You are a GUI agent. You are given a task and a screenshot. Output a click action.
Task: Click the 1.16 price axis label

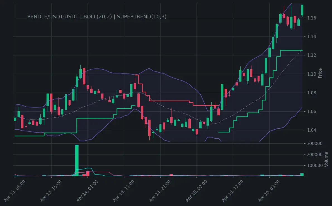(312, 18)
